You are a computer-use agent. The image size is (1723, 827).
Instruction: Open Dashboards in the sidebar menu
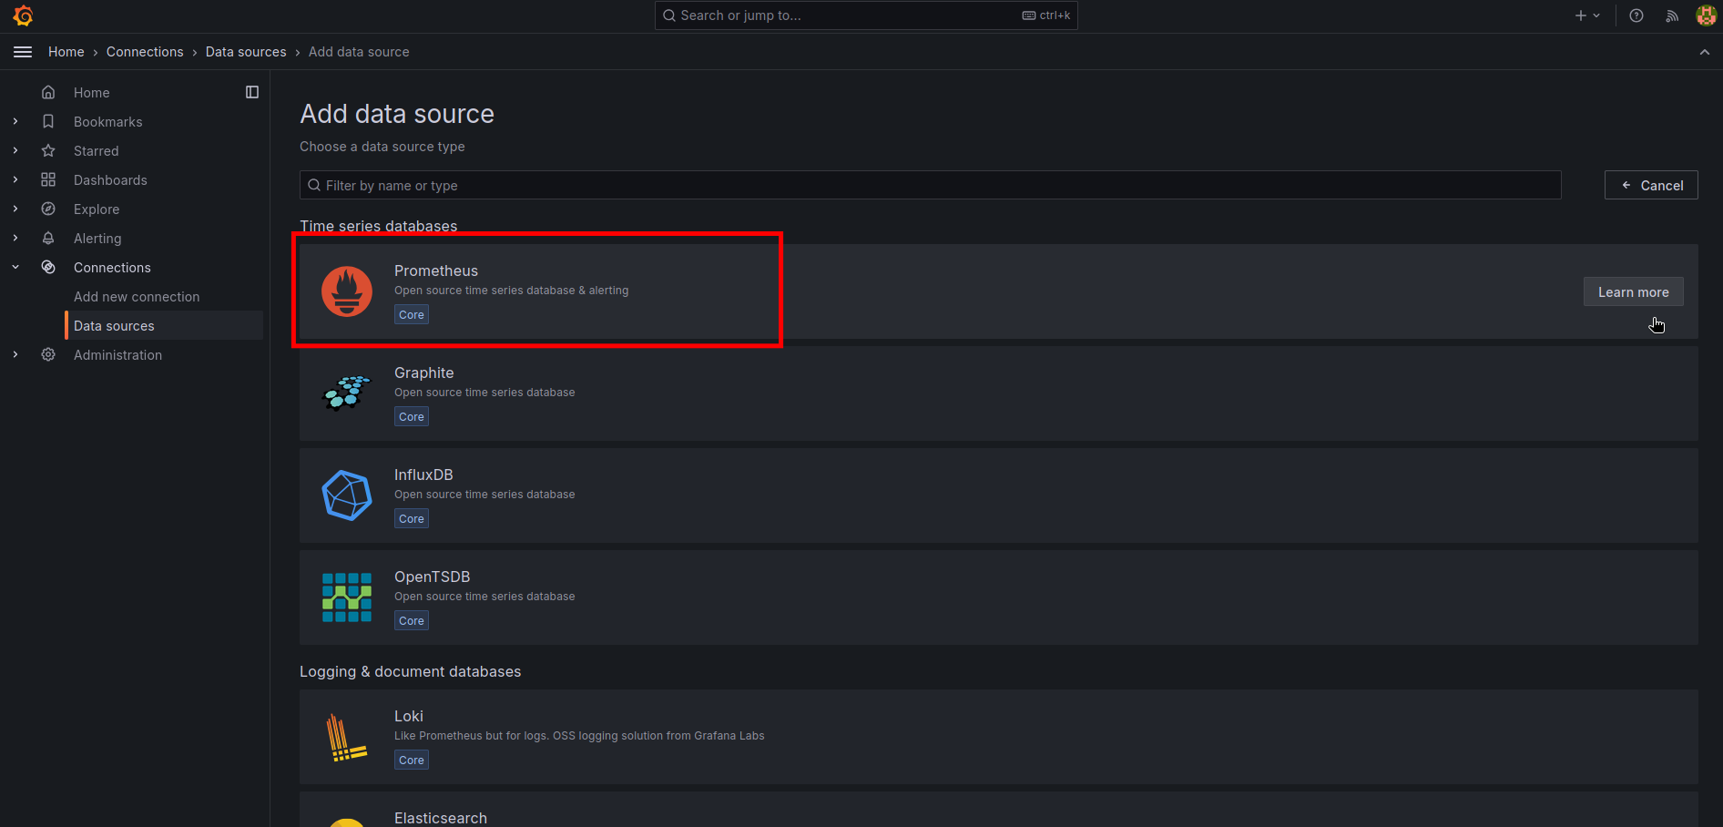coord(110,180)
